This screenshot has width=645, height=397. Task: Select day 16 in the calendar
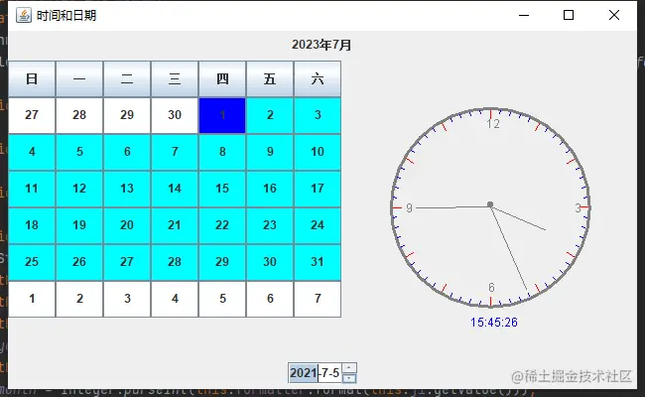tap(270, 189)
